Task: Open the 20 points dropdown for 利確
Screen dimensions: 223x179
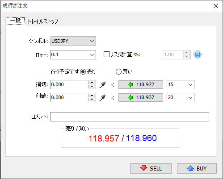Action: coord(181,98)
